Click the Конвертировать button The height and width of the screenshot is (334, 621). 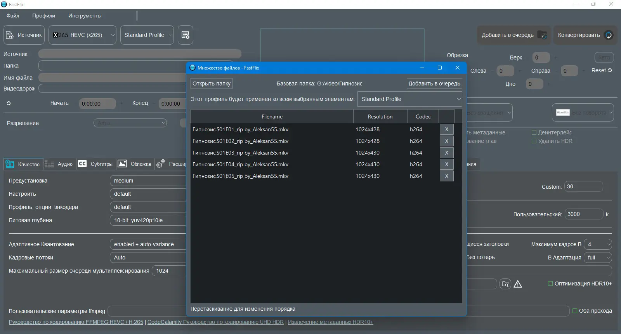click(585, 35)
